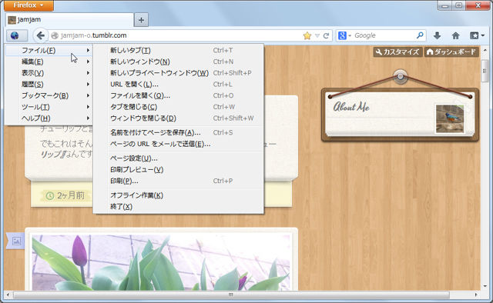Choose 新しいウィンドウ(N)
The height and width of the screenshot is (303, 493).
coord(178,62)
